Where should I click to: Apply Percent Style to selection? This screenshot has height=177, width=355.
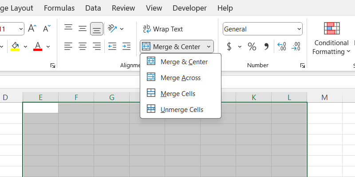coord(252,46)
